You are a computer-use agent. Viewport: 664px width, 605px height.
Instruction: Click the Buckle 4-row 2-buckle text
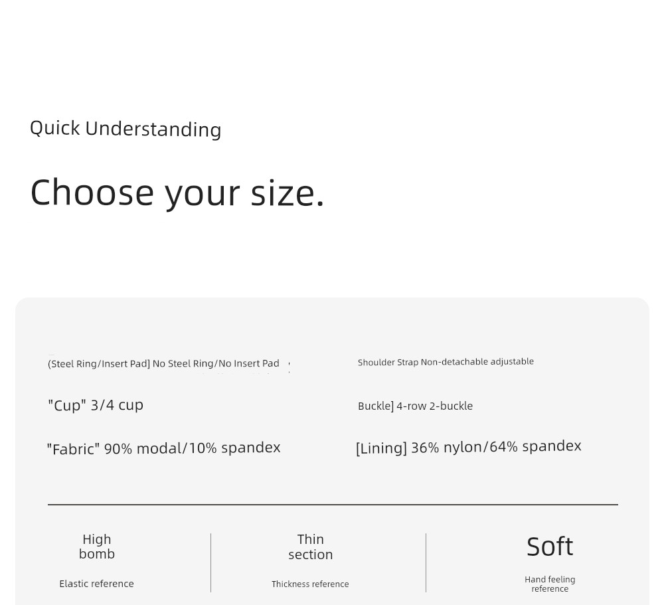[x=415, y=406]
